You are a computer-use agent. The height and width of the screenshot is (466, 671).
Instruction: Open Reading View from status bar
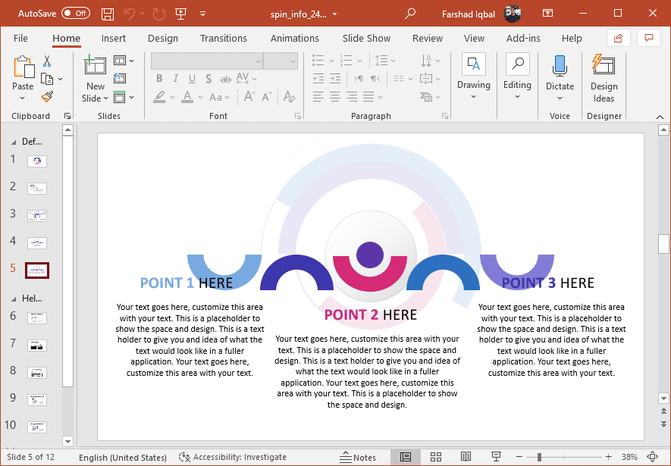coord(466,457)
